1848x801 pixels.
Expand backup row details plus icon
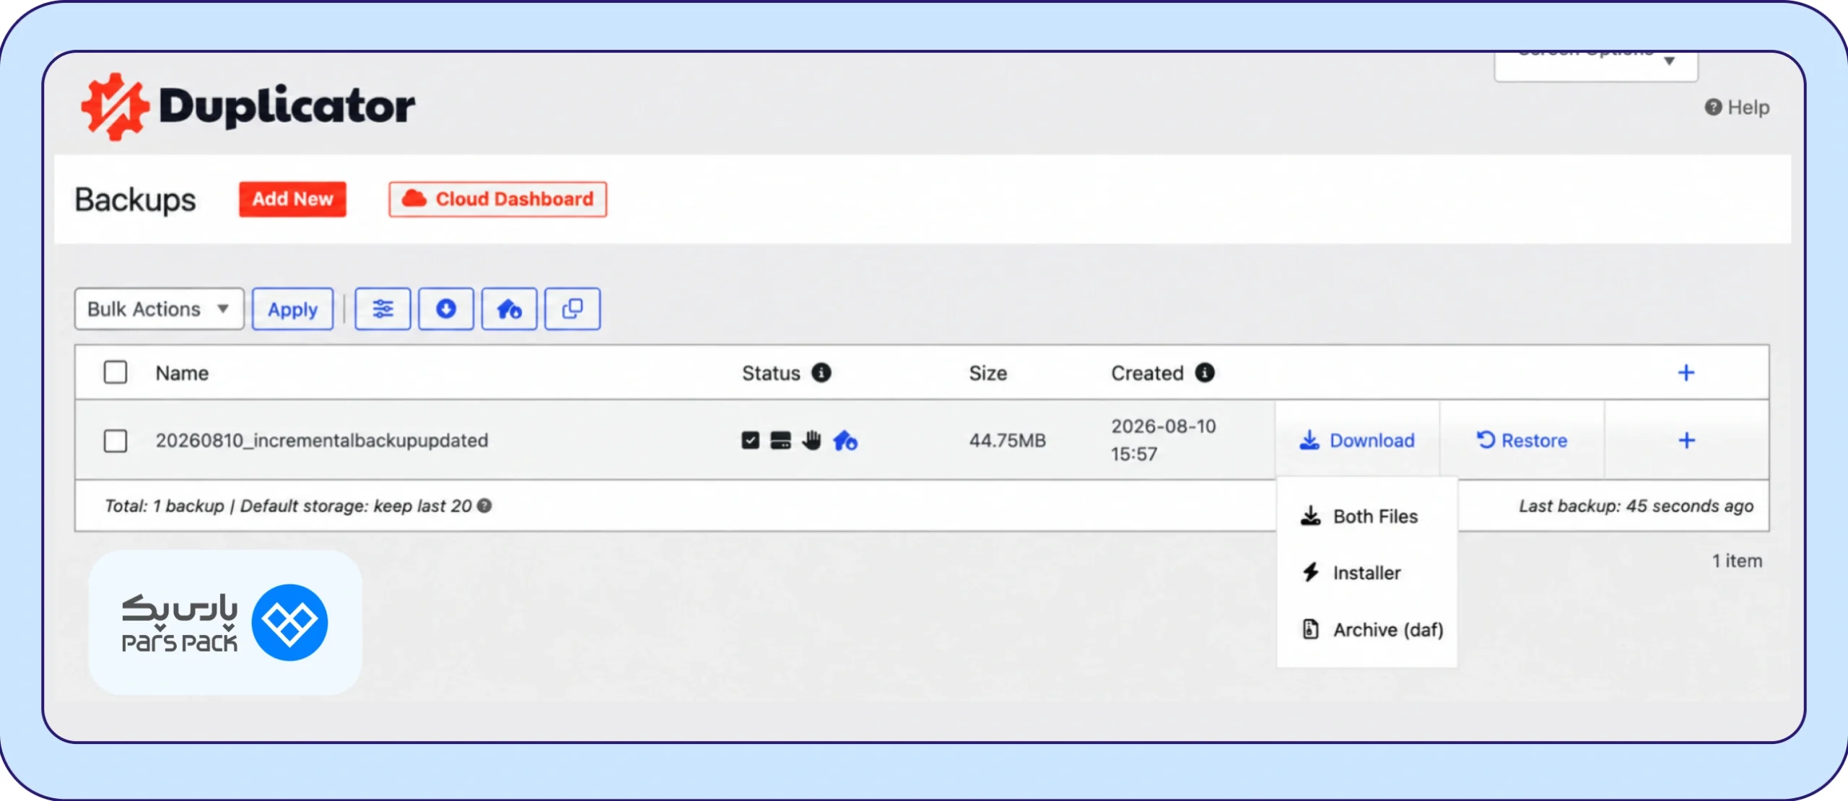1687,441
